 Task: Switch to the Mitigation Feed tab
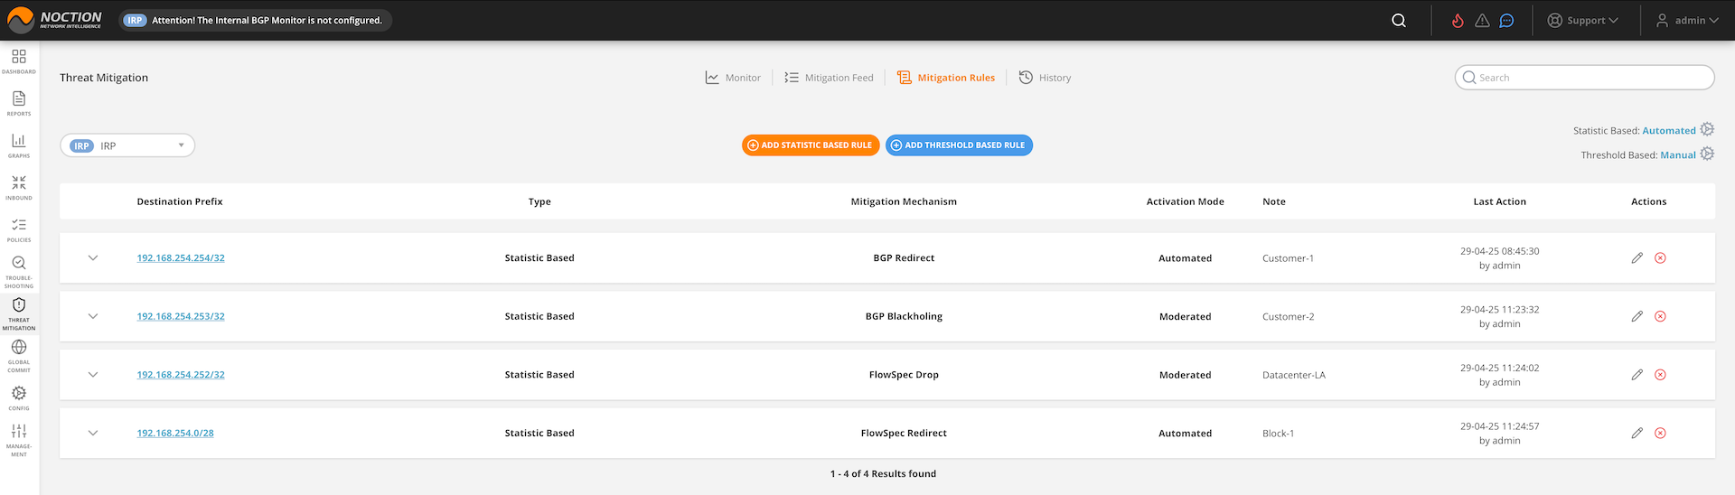click(x=829, y=78)
